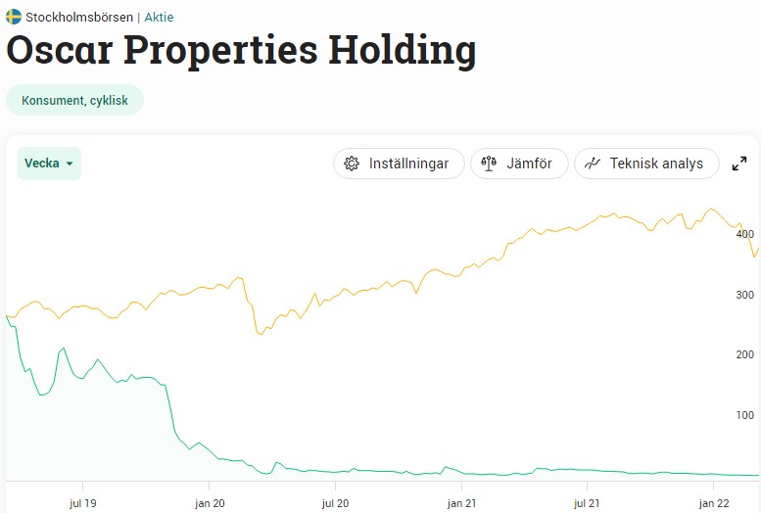Follow the Aktie link
761x513 pixels.
click(x=159, y=17)
